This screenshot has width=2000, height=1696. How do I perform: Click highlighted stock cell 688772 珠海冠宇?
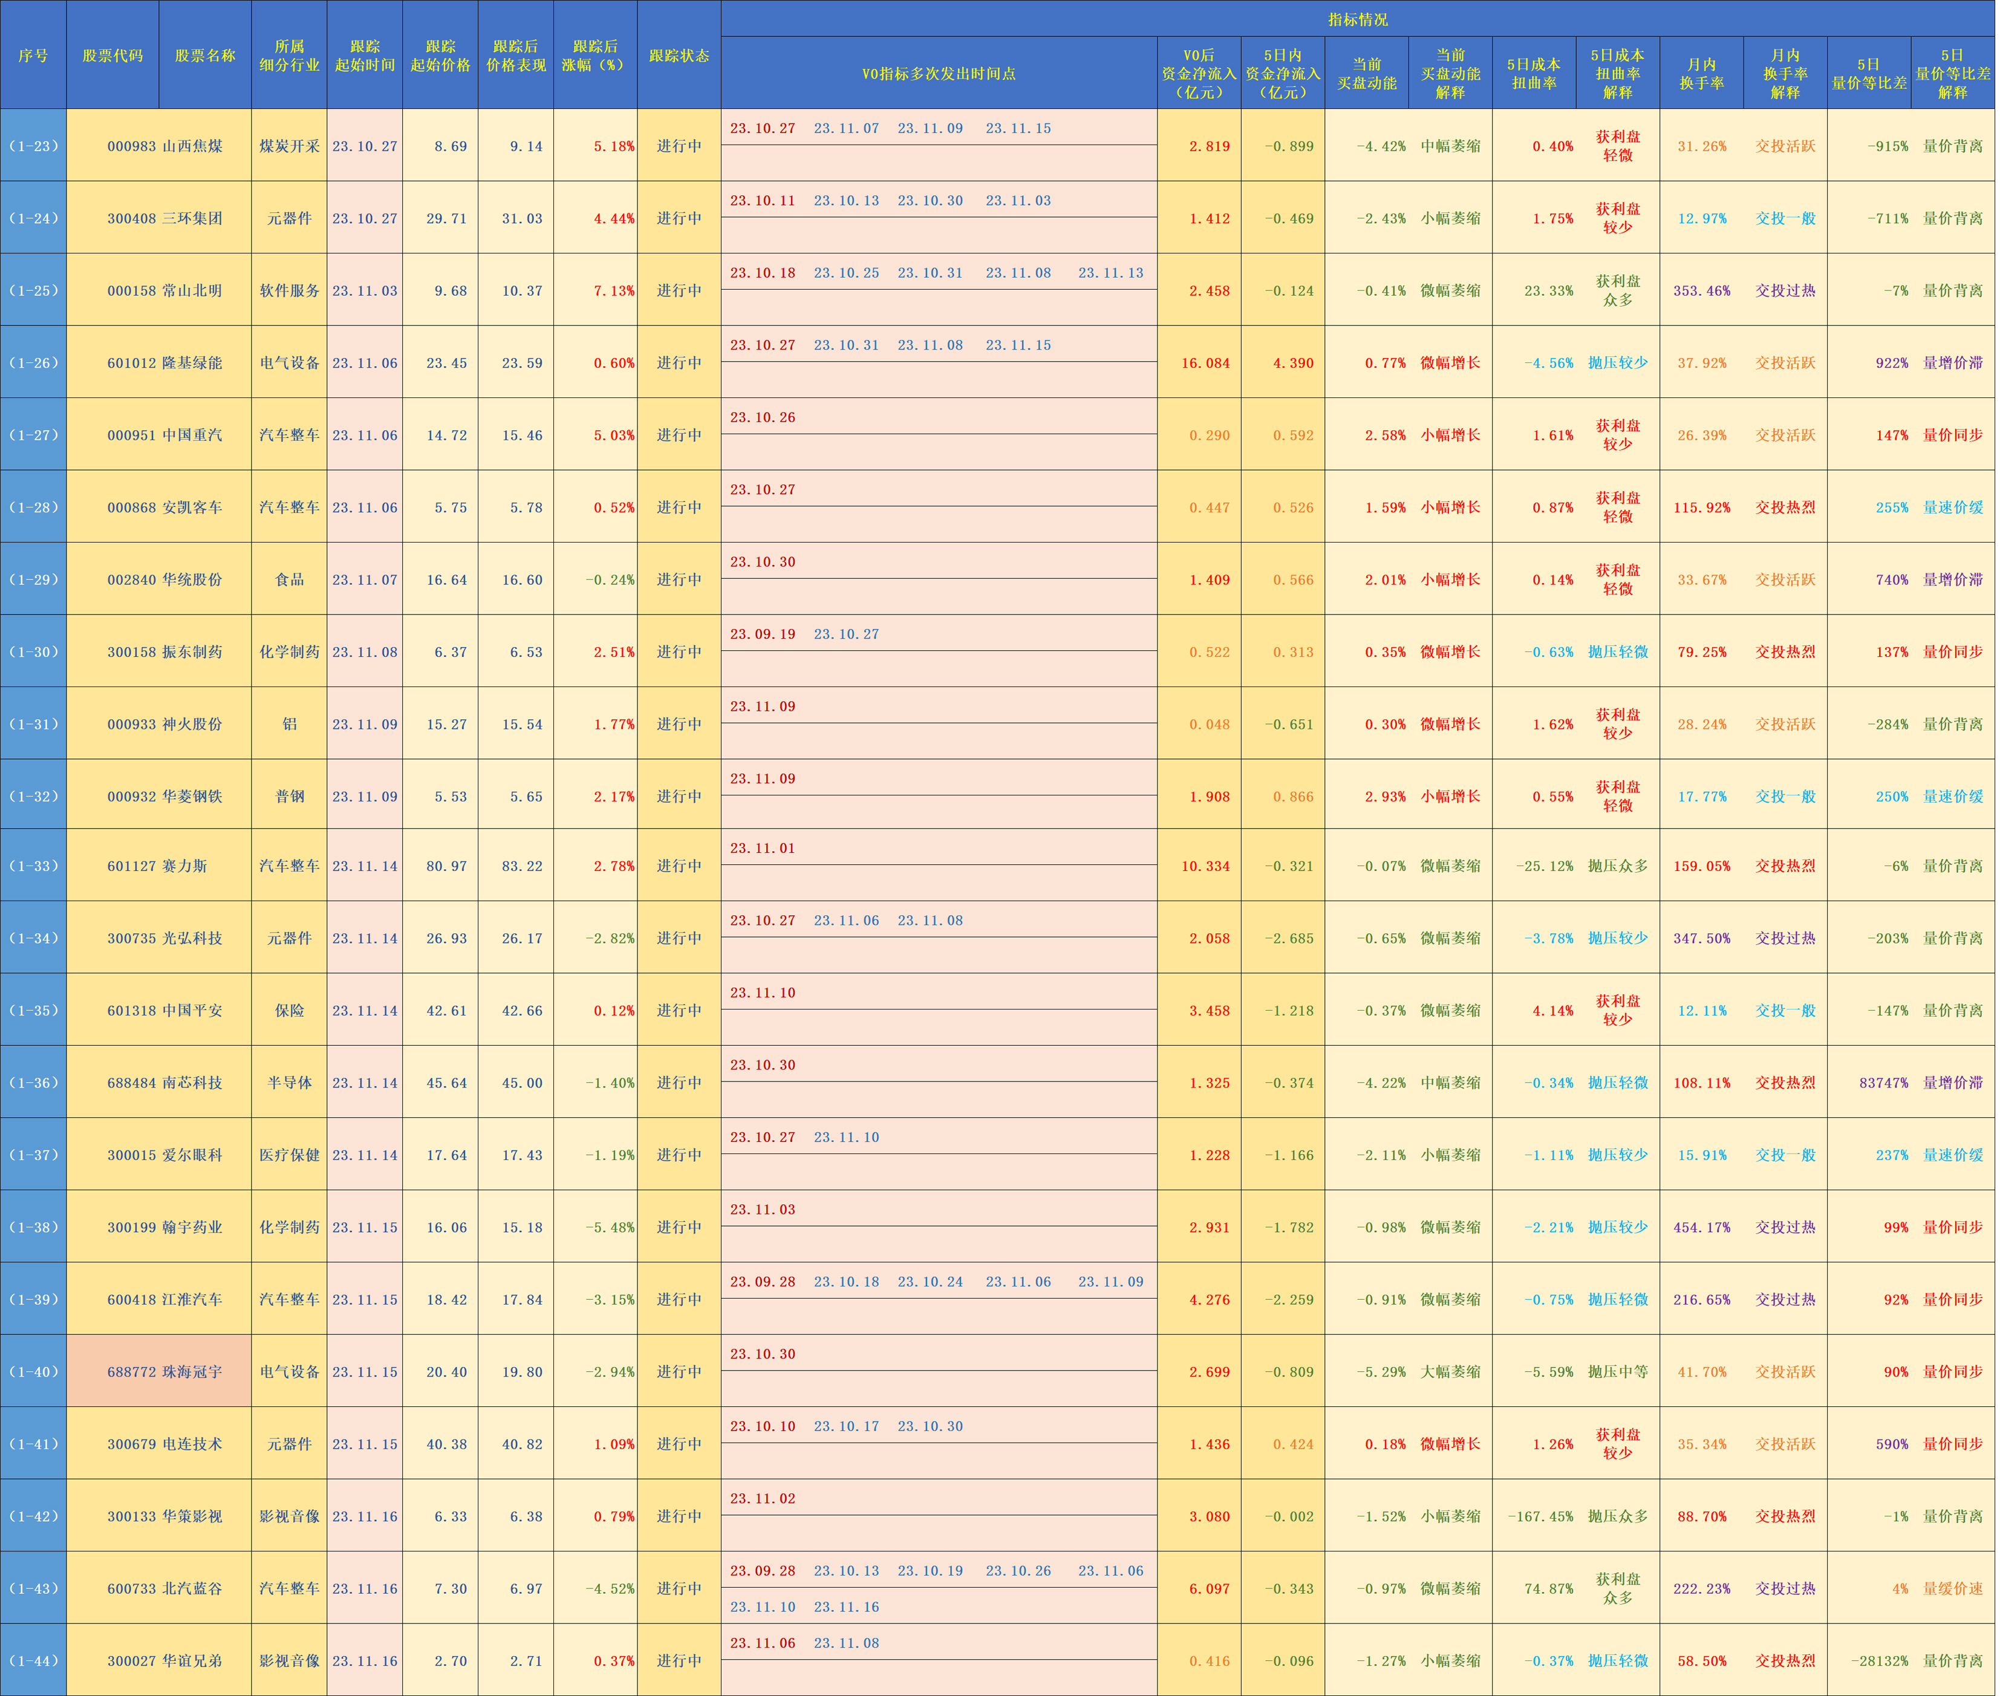pos(160,1371)
